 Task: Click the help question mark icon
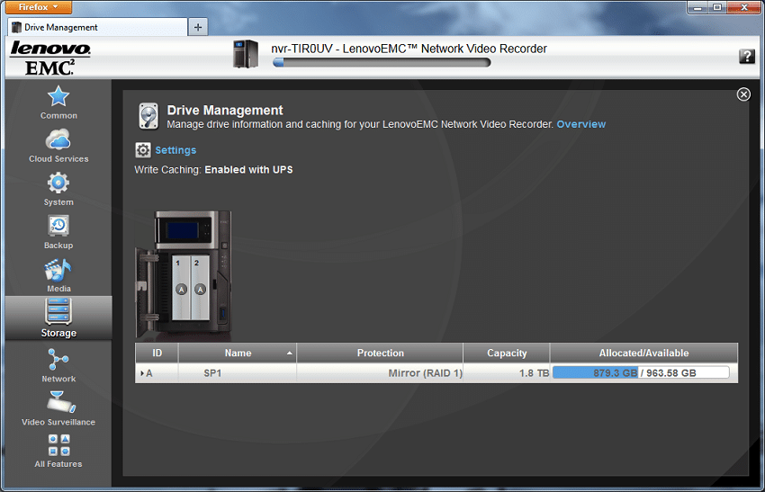746,56
